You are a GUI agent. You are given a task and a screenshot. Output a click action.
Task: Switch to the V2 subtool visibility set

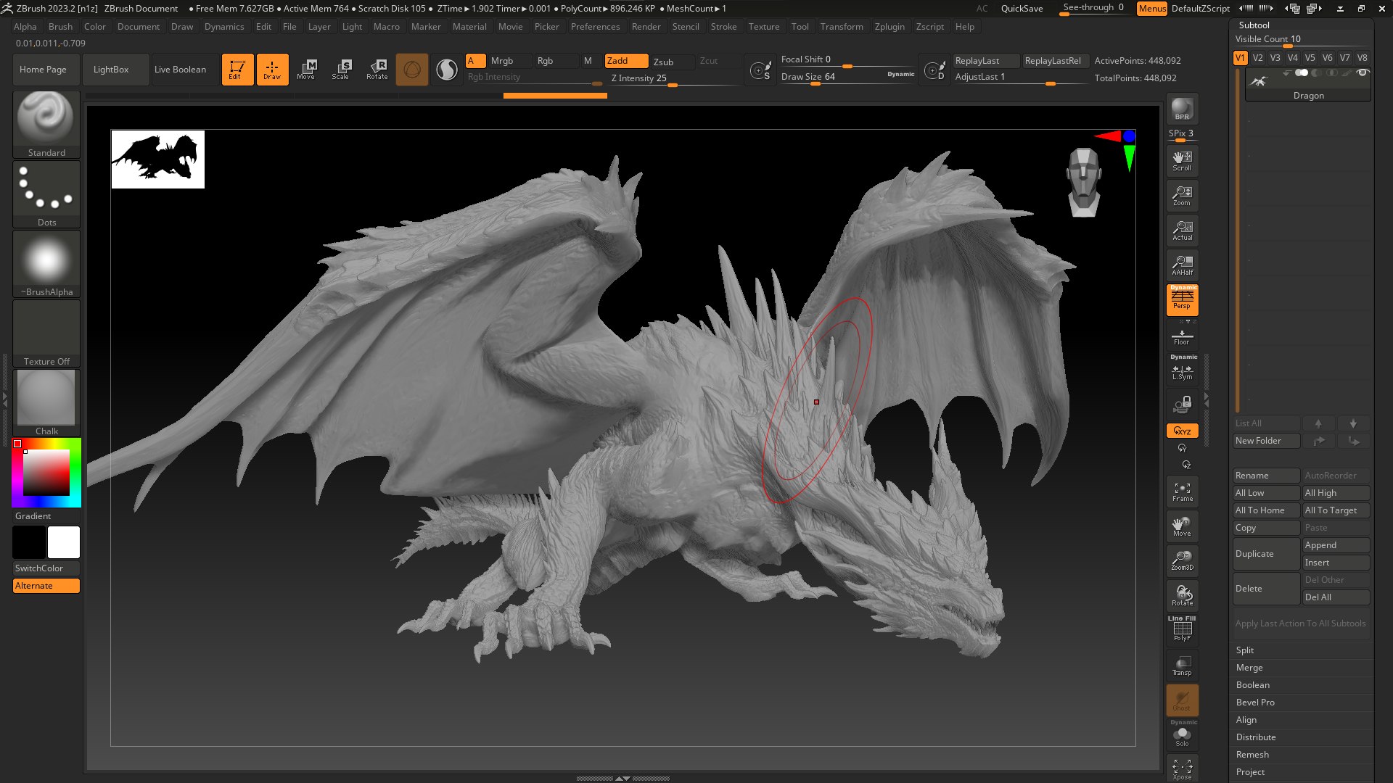[1257, 58]
